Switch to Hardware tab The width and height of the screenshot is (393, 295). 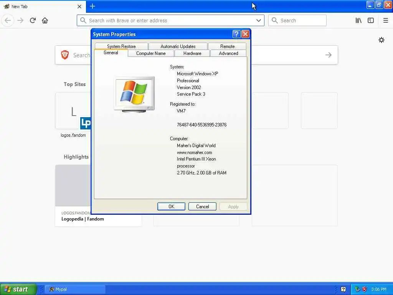pos(192,53)
